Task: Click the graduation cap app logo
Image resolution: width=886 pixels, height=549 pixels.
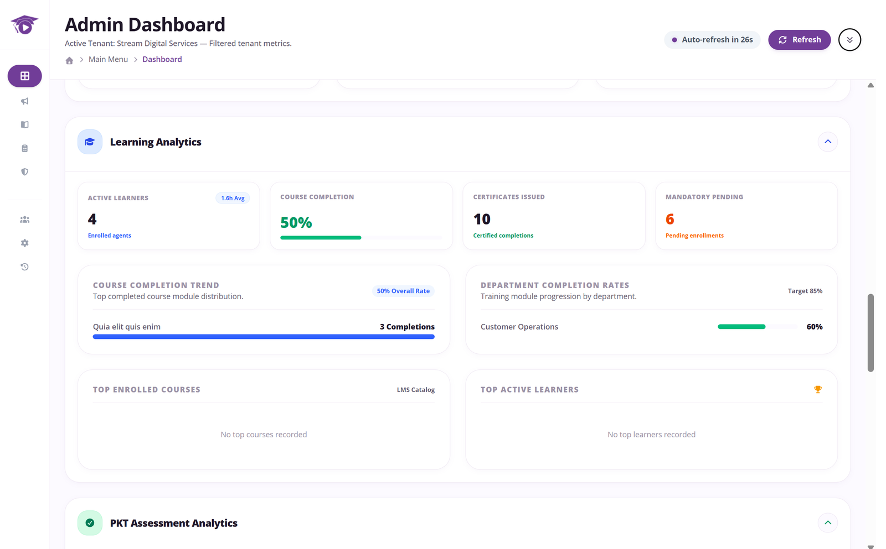Action: click(24, 25)
